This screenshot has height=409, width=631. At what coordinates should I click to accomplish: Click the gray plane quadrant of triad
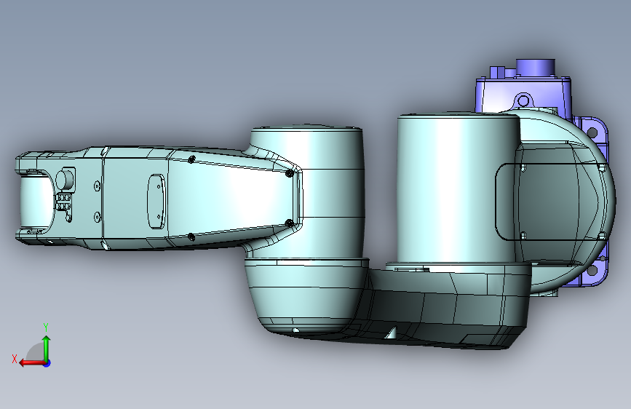coord(36,352)
